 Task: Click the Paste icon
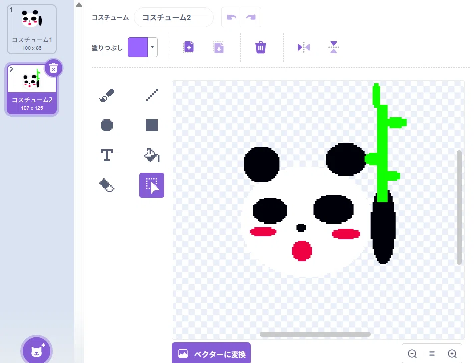(x=218, y=47)
